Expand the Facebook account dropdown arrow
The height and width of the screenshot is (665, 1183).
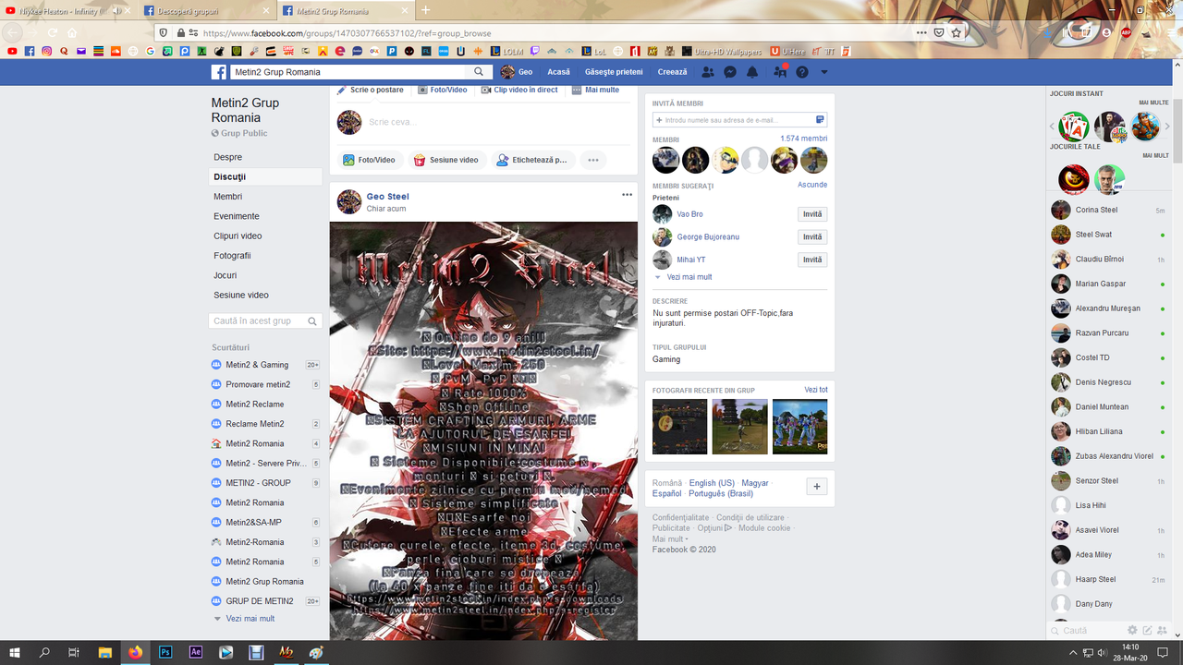824,72
